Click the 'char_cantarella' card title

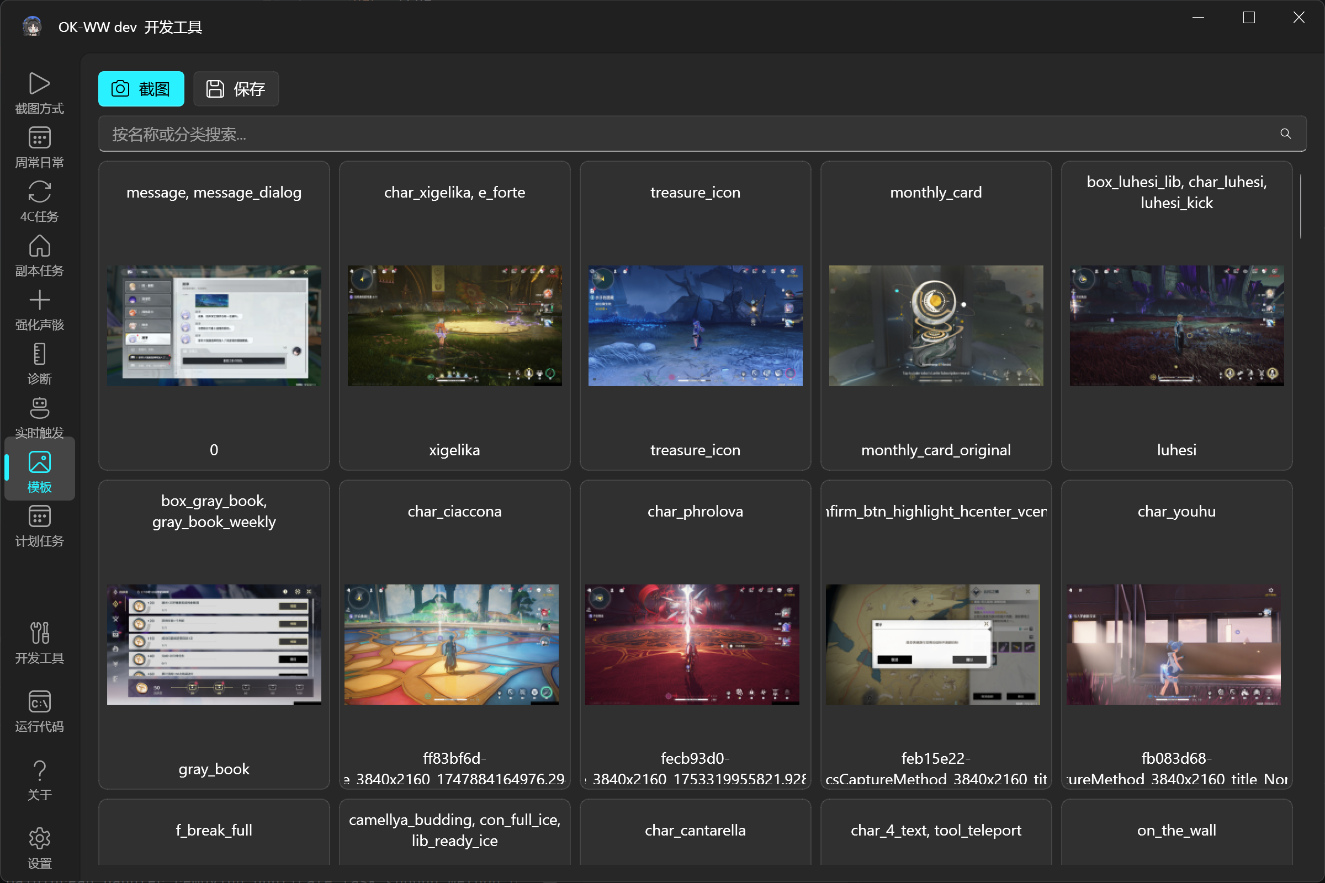(x=695, y=830)
